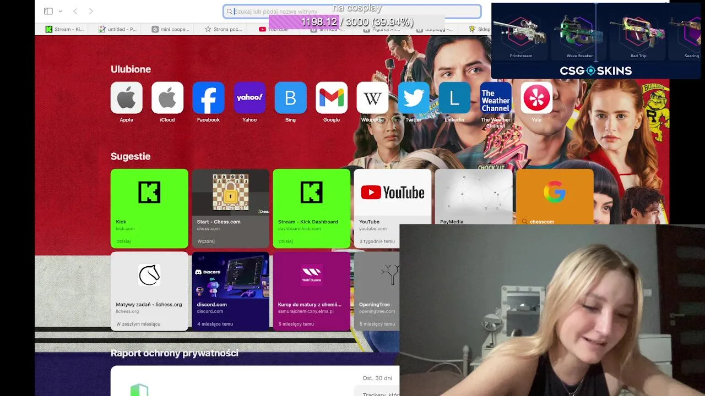Click the CSGOSKINS overlay logo

[595, 70]
